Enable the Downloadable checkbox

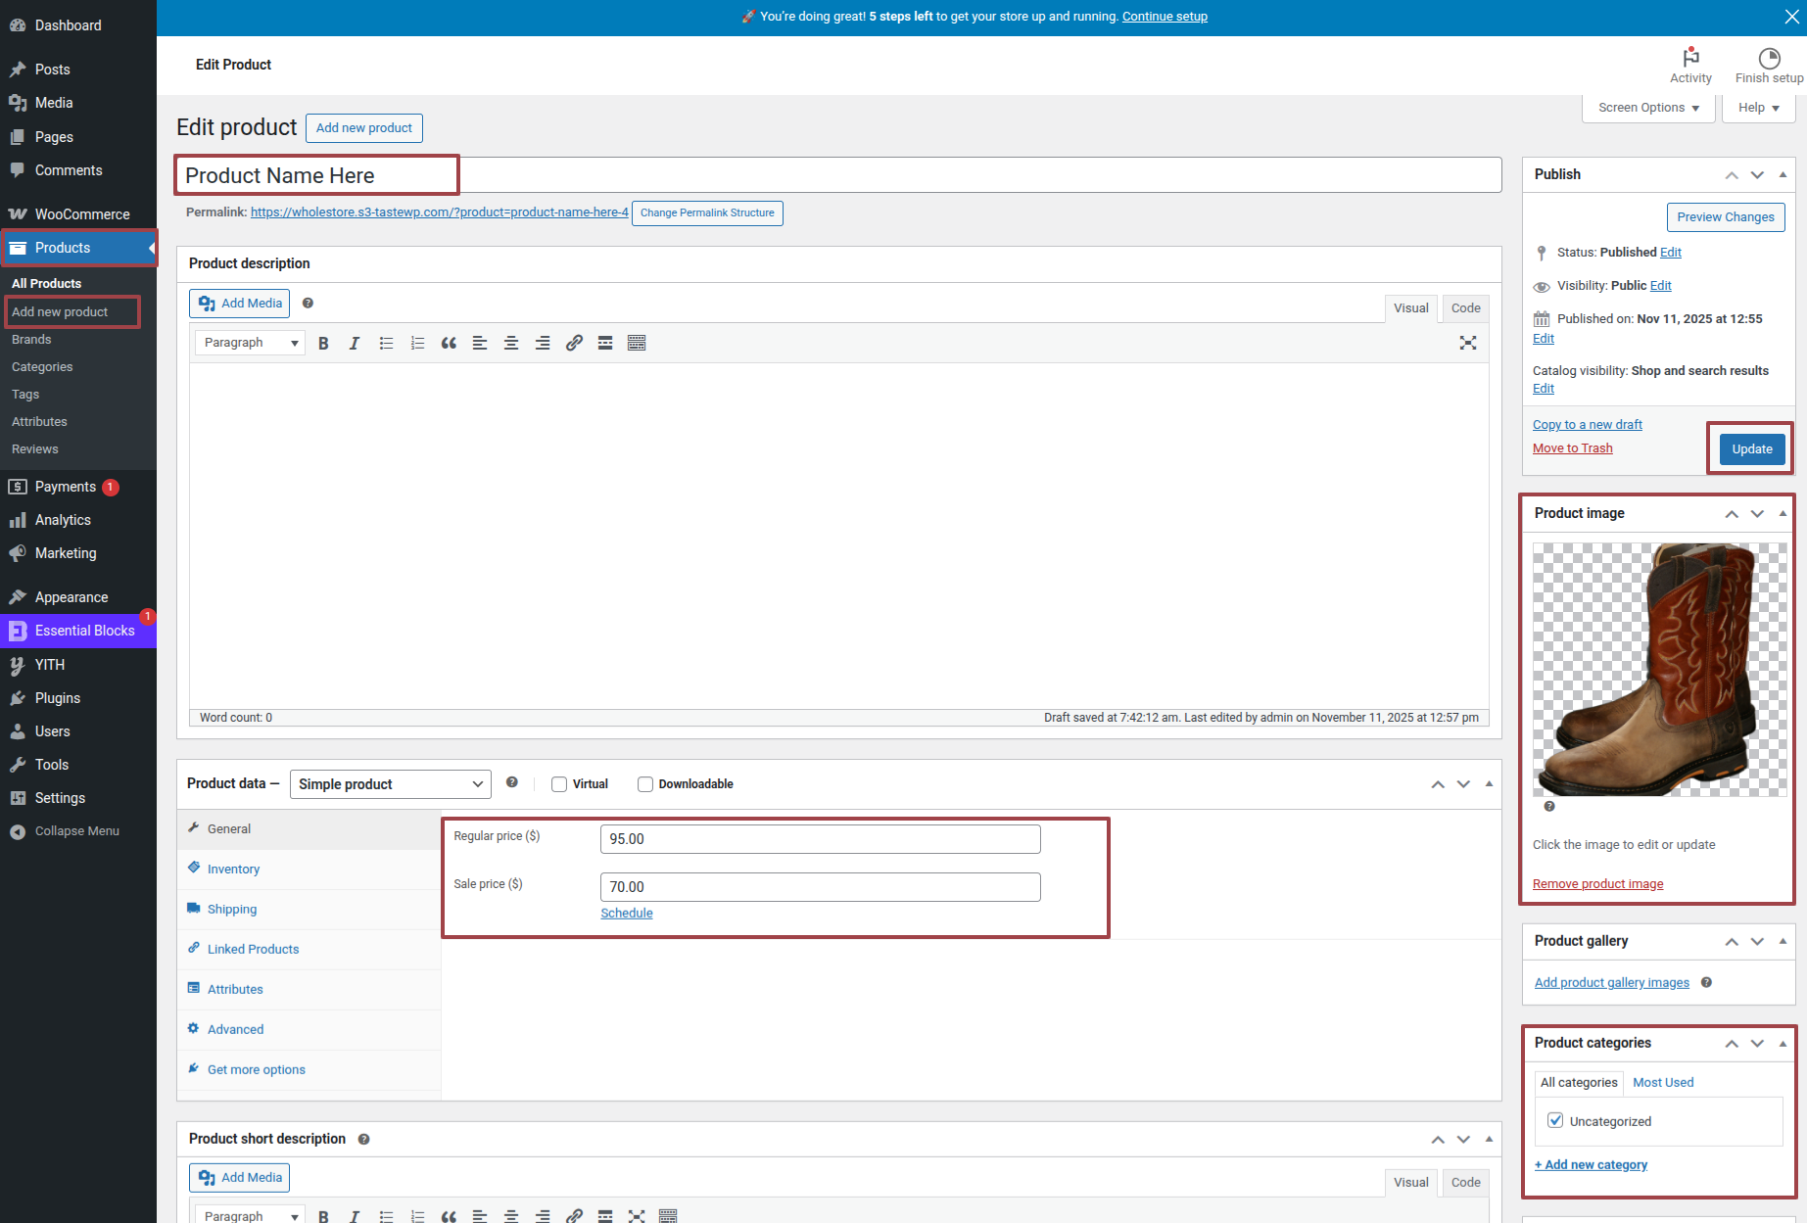[645, 784]
